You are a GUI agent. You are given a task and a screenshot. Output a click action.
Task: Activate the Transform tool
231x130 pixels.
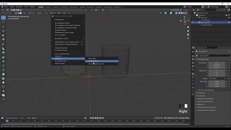pyautogui.click(x=3, y=39)
